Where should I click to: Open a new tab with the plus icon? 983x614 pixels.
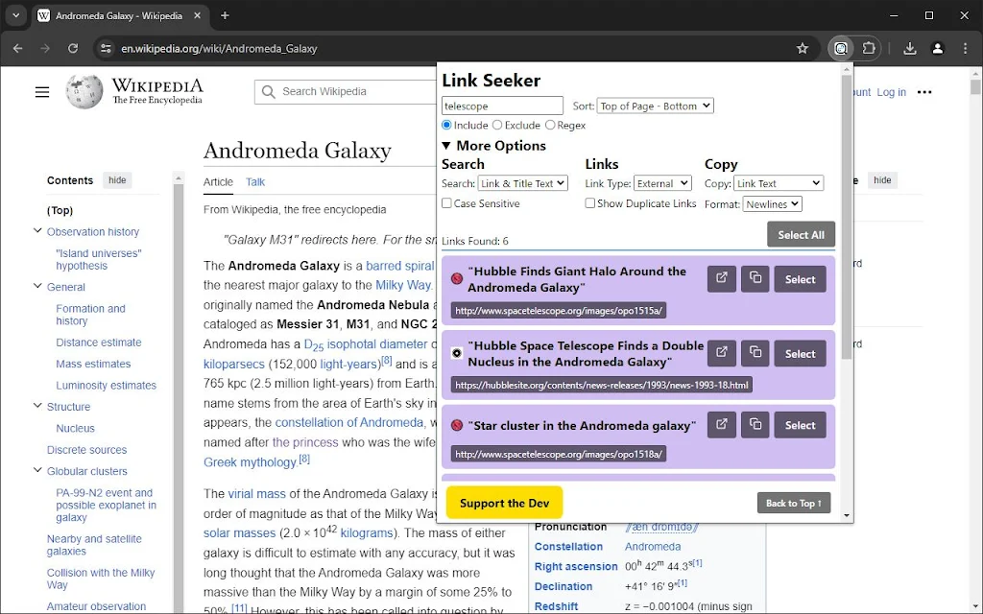point(225,15)
